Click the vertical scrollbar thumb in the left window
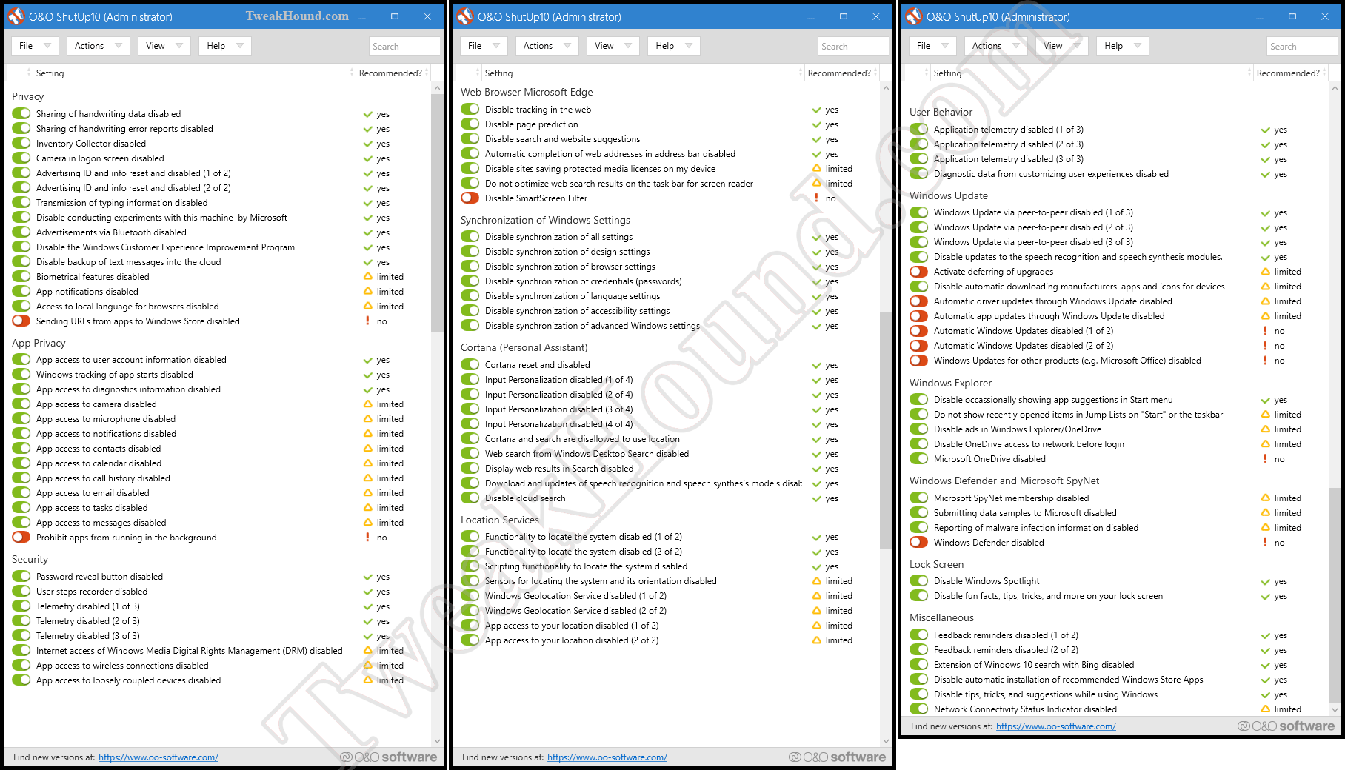Image resolution: width=1345 pixels, height=770 pixels. [437, 213]
